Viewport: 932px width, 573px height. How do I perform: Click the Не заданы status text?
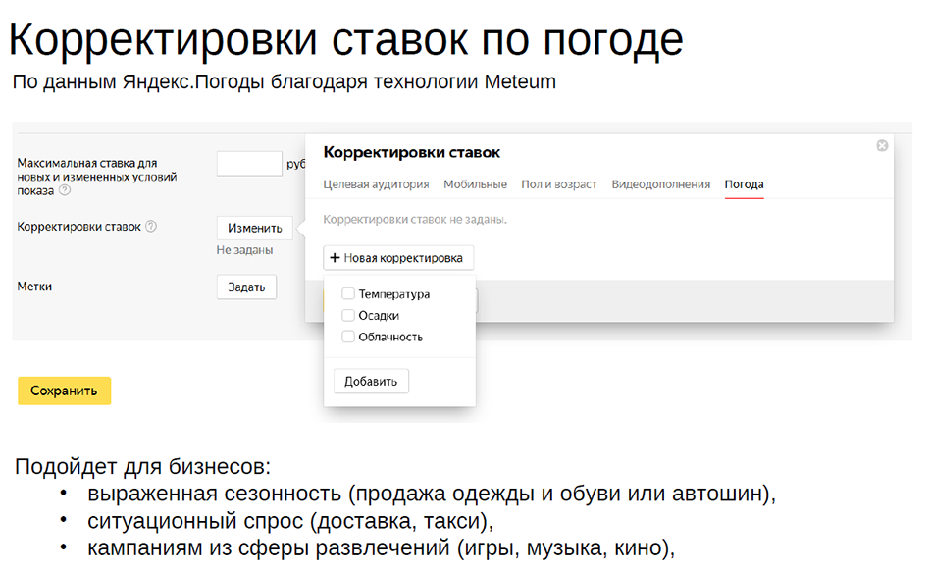(244, 250)
